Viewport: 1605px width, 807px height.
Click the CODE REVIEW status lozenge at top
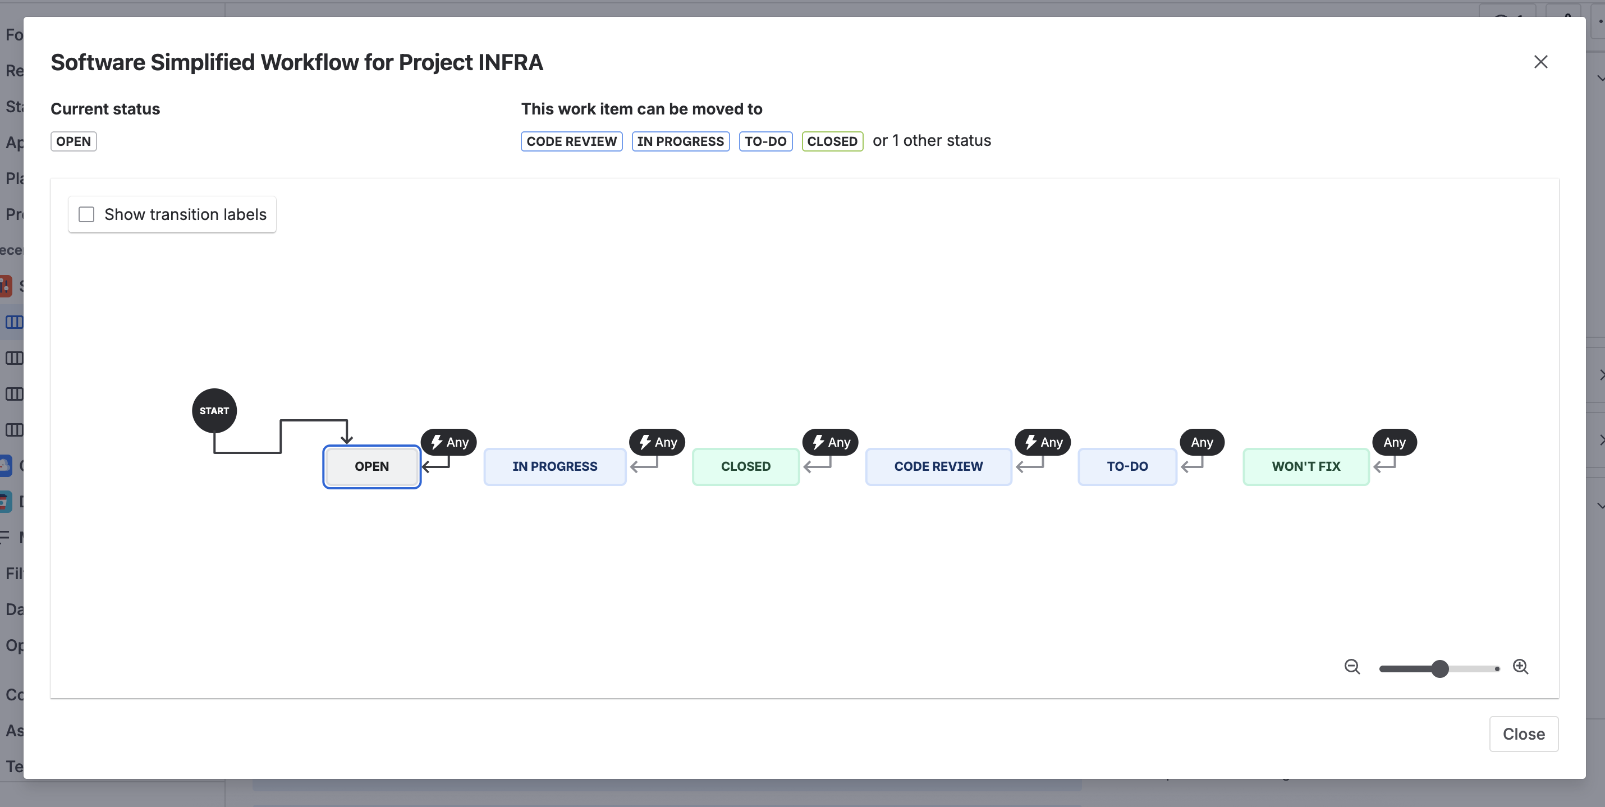click(x=571, y=141)
